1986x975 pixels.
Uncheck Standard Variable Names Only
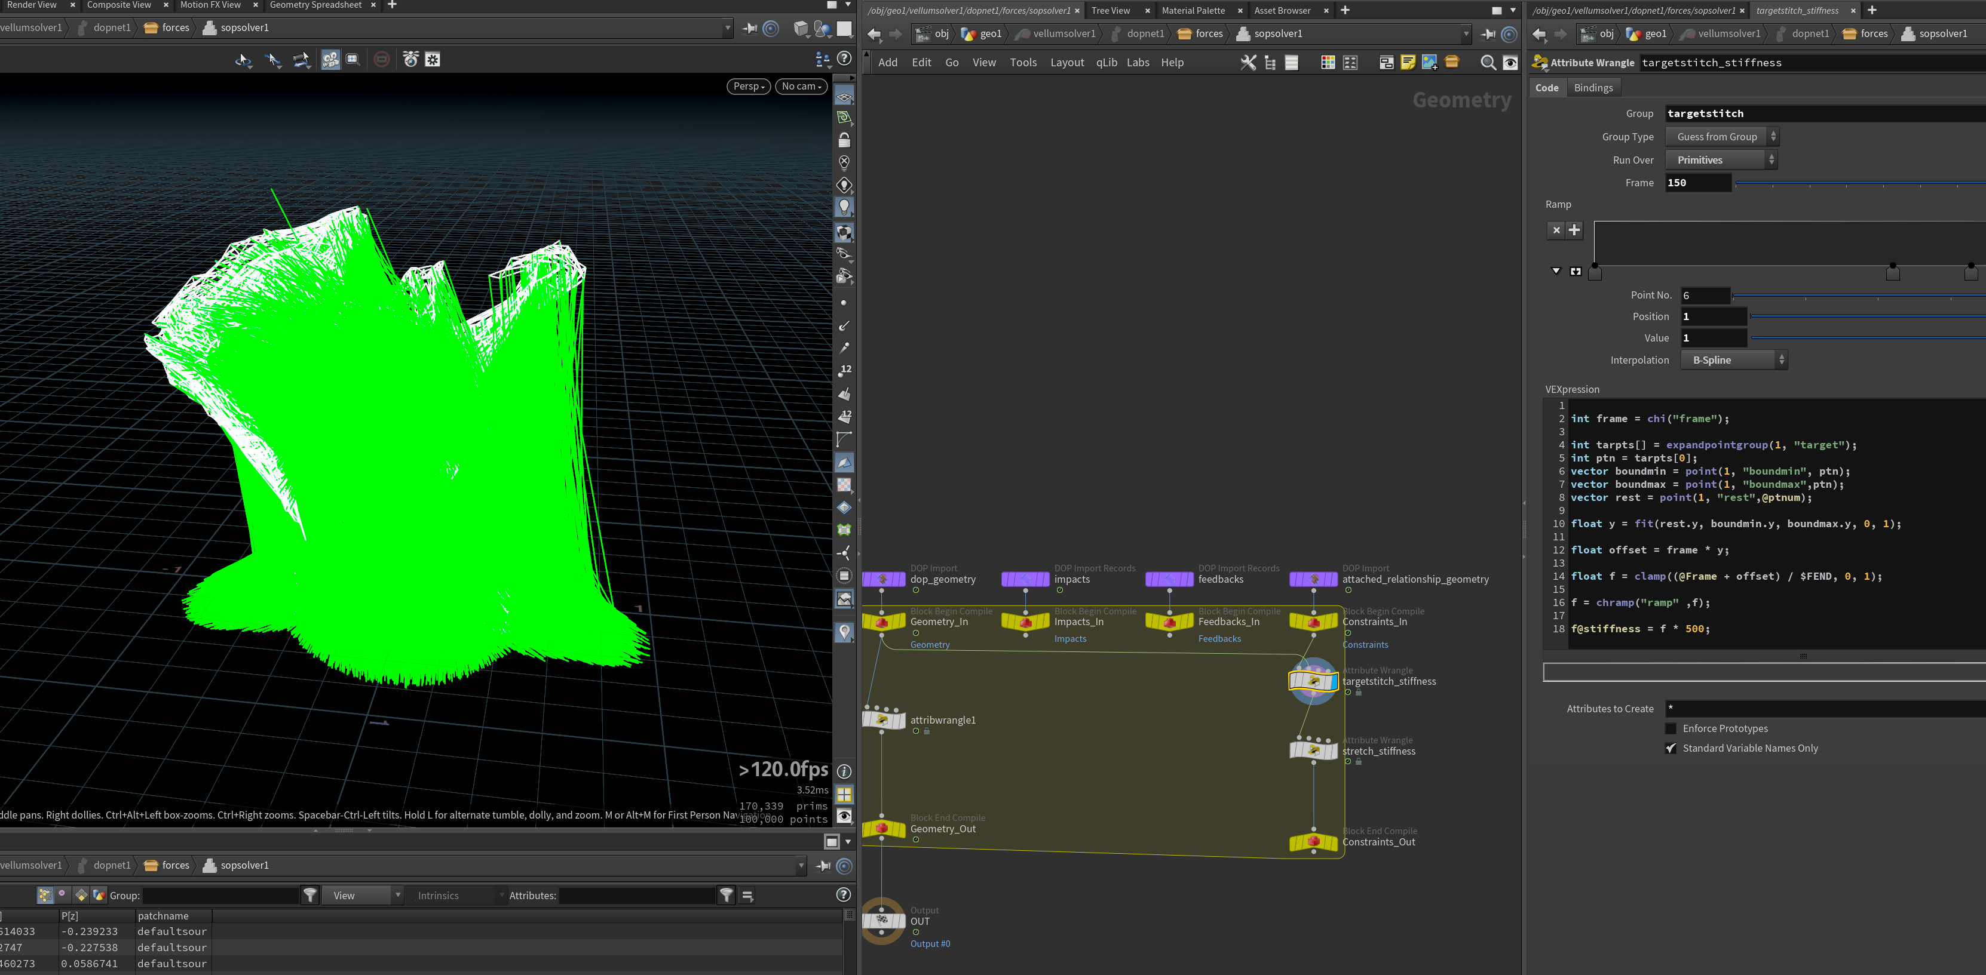pos(1671,748)
